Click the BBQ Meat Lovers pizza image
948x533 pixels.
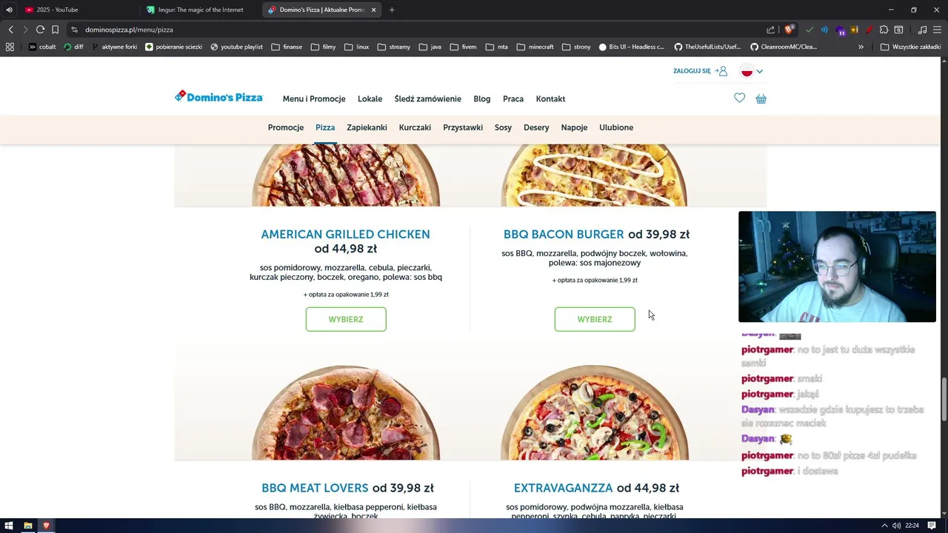(346, 412)
